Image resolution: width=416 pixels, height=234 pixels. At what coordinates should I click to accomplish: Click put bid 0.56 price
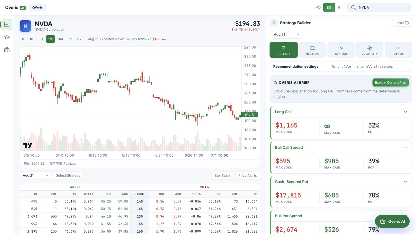(160, 201)
